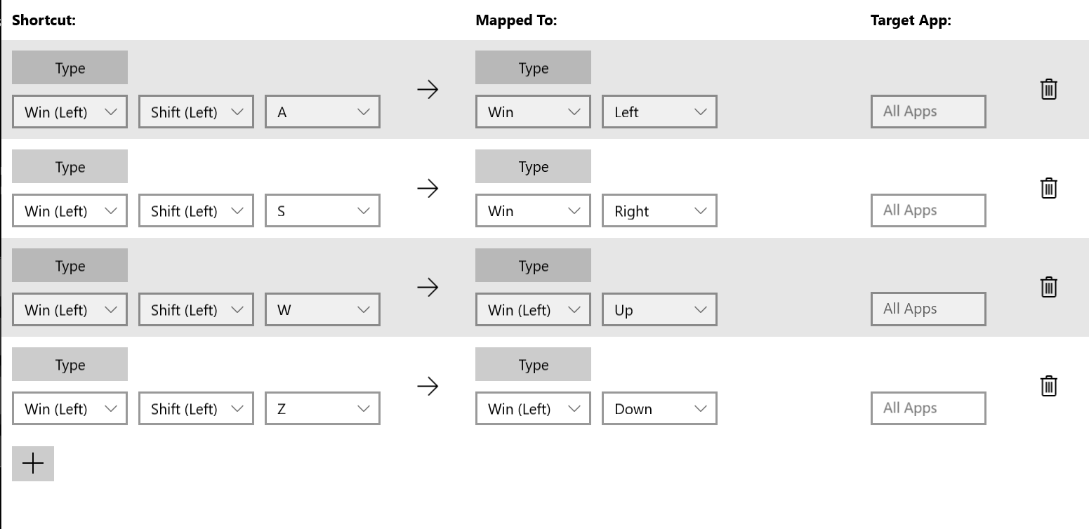Open the 'S' key dropdown
Screen dimensions: 1089x529
[x=322, y=210]
